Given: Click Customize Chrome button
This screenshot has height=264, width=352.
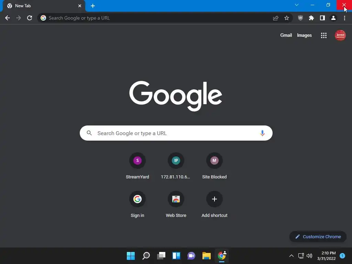Looking at the screenshot, I should 318,236.
